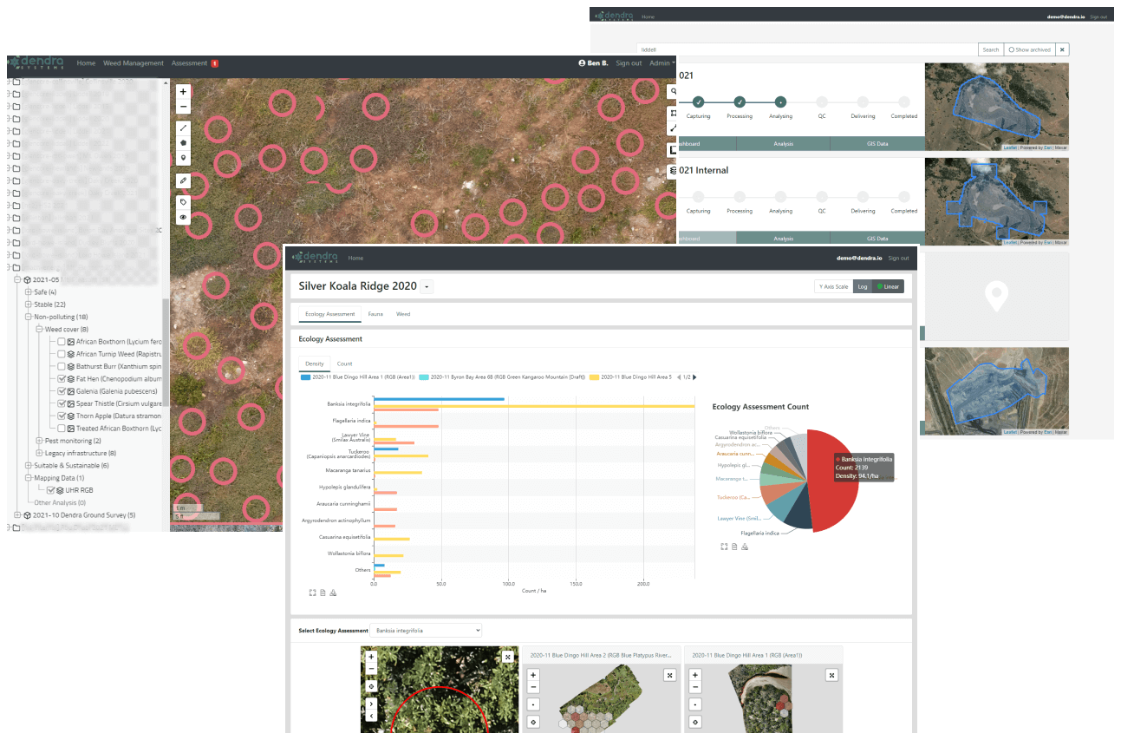1121x740 pixels.
Task: Click the pencil edit tool on map
Action: tap(183, 180)
